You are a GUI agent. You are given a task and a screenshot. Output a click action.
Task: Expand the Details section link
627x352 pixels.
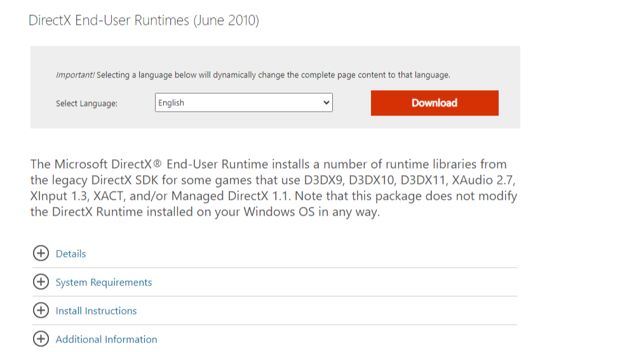pos(71,254)
